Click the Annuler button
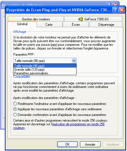 90,144
